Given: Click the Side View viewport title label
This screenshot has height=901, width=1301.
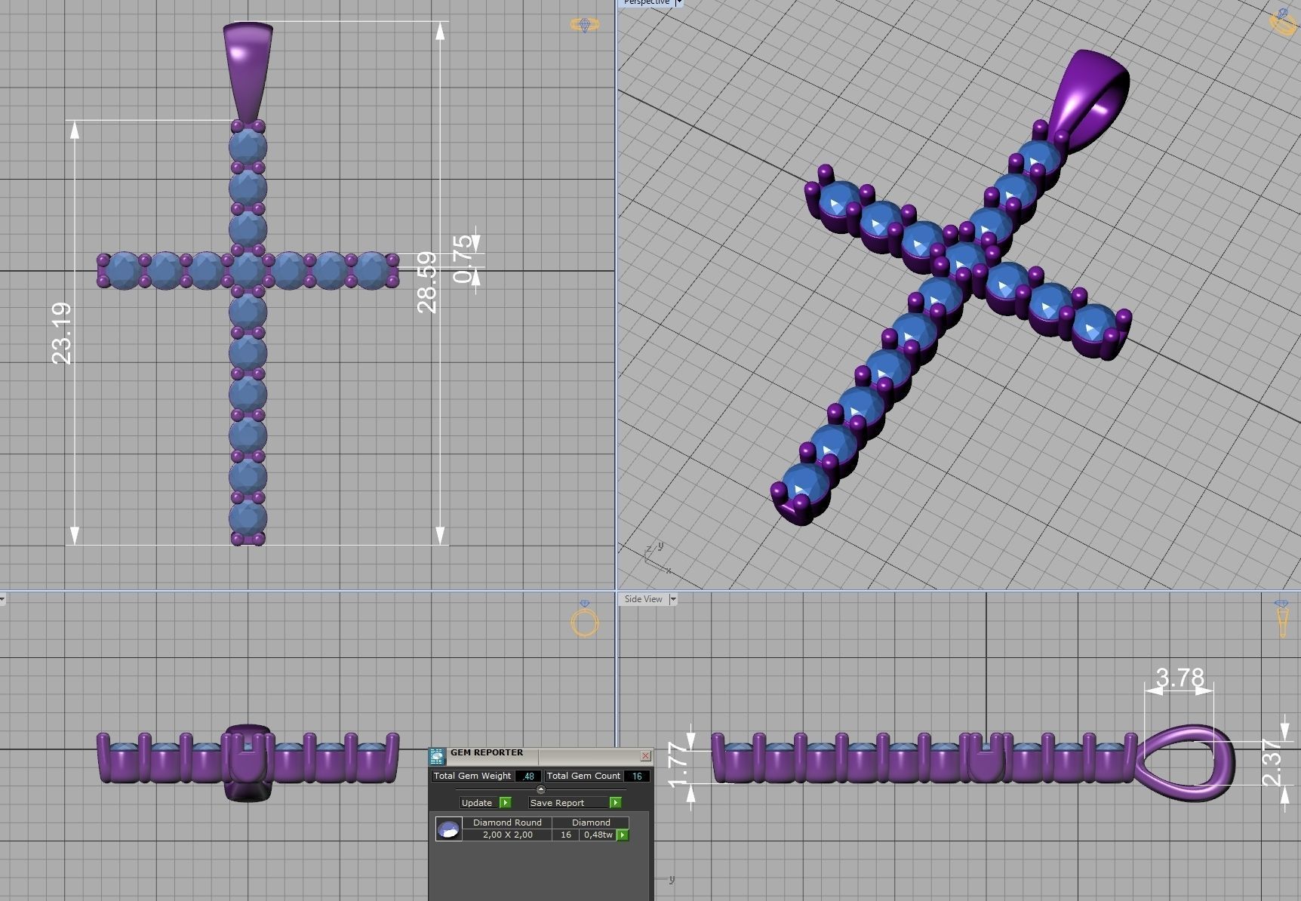Looking at the screenshot, I should (x=643, y=599).
